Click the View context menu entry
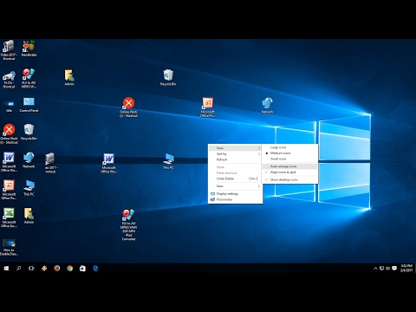416x312 pixels. coord(235,148)
